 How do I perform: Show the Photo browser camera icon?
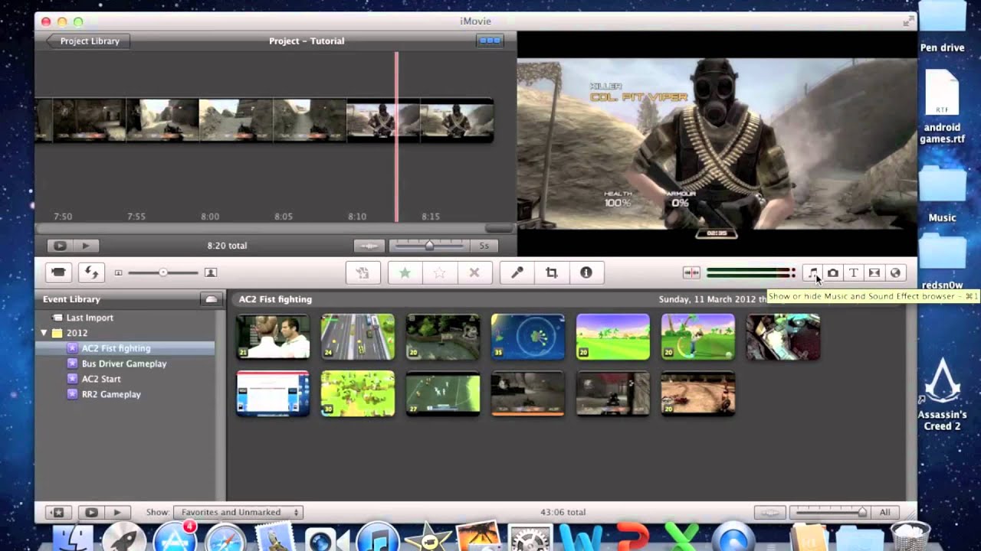click(x=833, y=272)
